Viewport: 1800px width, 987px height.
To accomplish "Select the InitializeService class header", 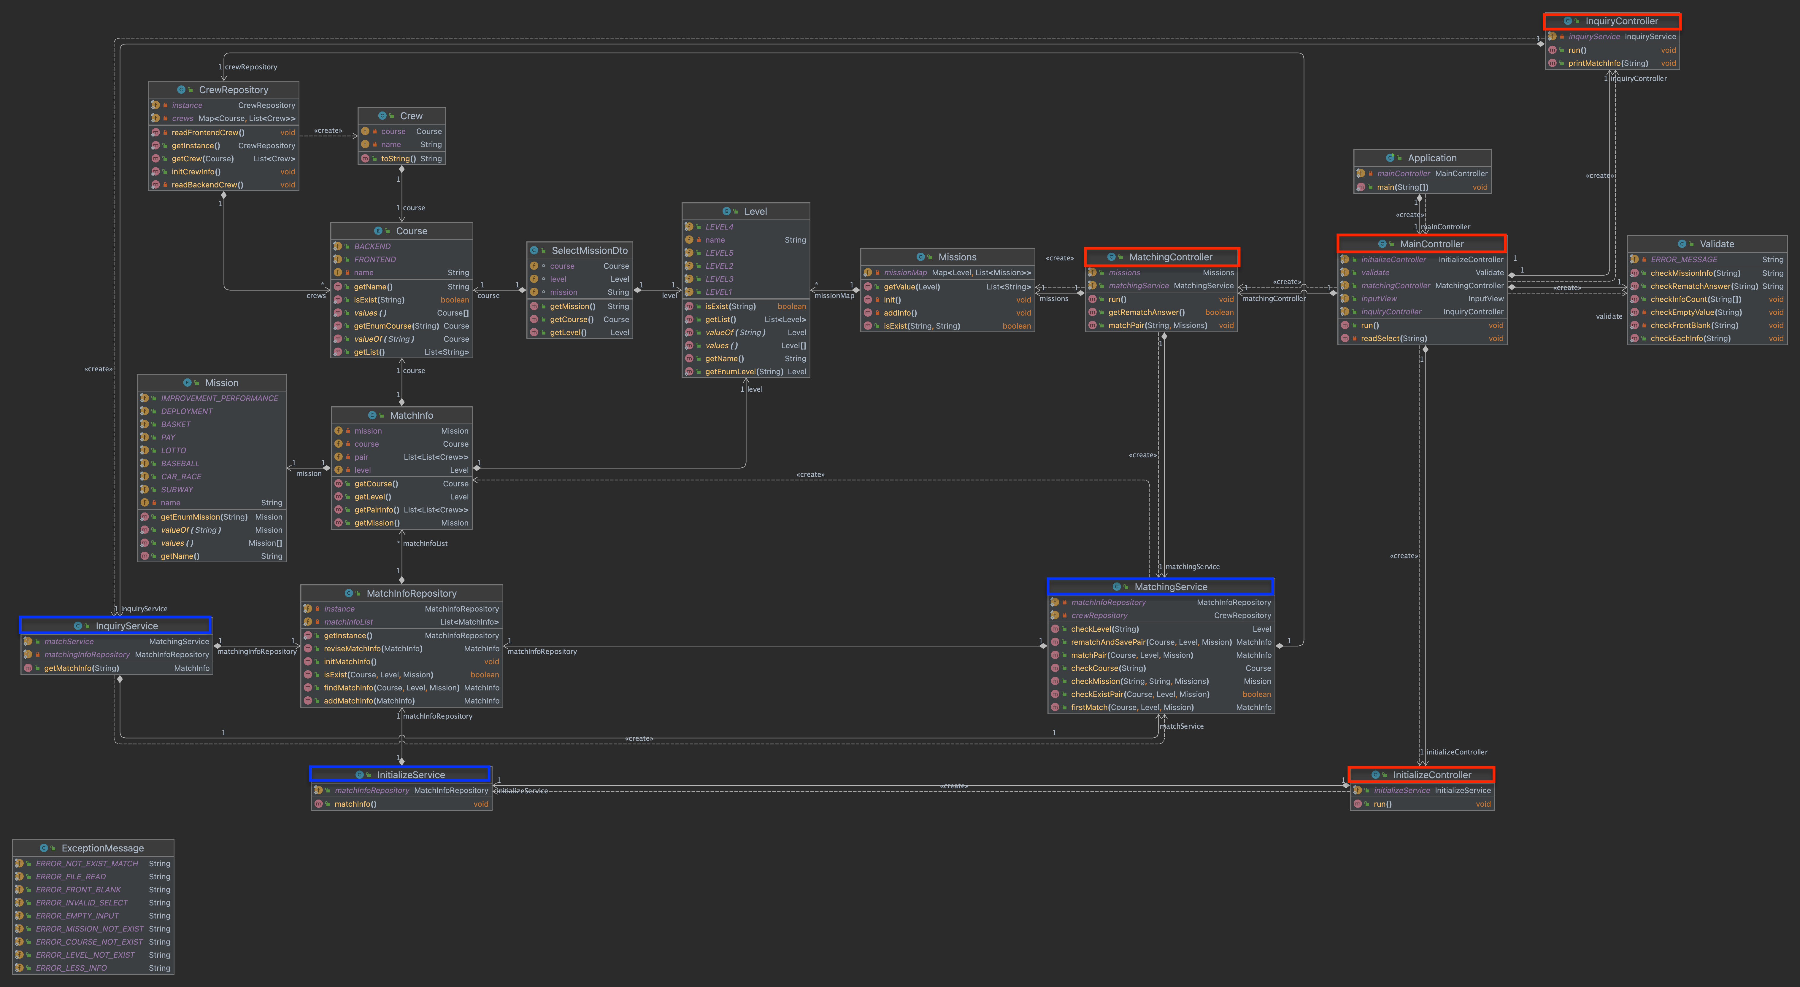I will click(411, 775).
